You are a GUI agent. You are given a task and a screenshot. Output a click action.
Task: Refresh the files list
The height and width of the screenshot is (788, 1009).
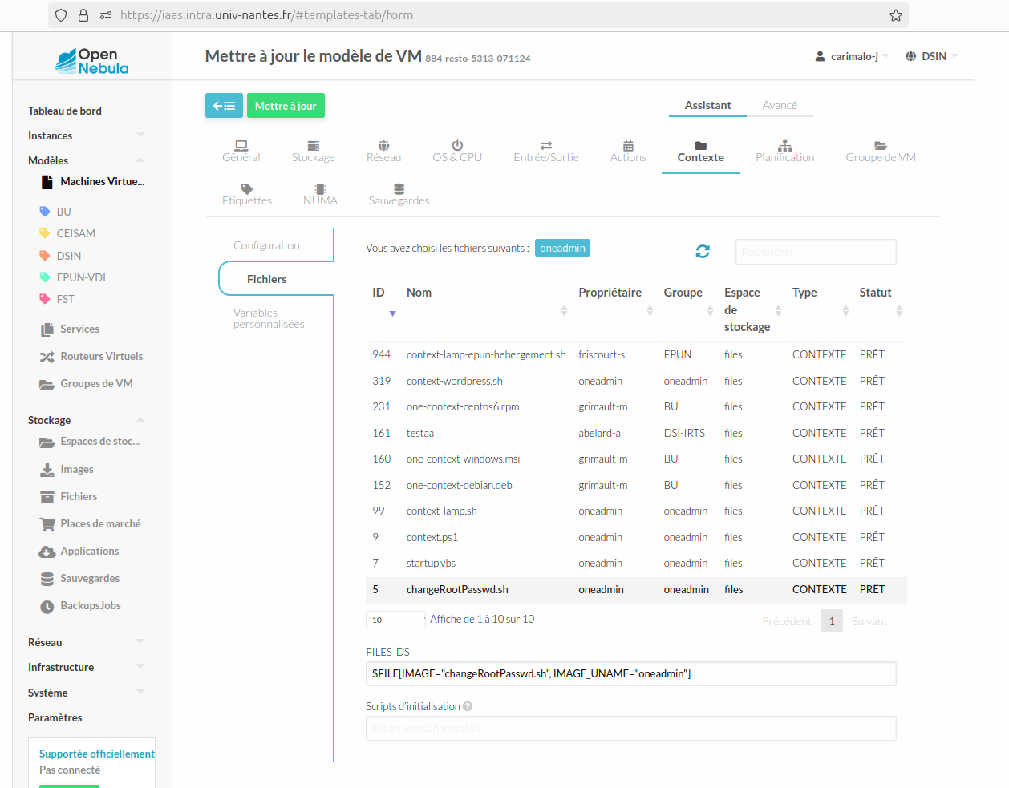(x=703, y=251)
